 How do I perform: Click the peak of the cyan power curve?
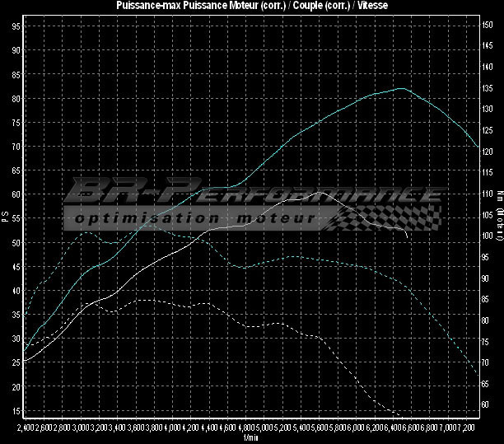401,88
